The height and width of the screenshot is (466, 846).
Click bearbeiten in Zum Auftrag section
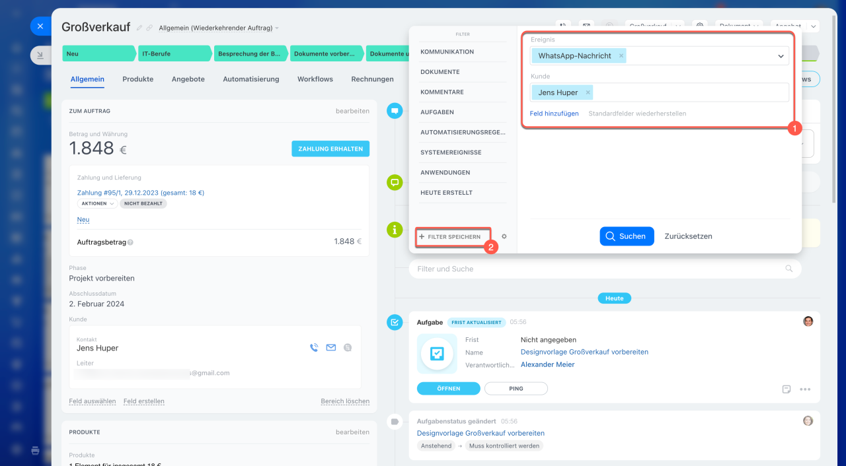tap(352, 111)
